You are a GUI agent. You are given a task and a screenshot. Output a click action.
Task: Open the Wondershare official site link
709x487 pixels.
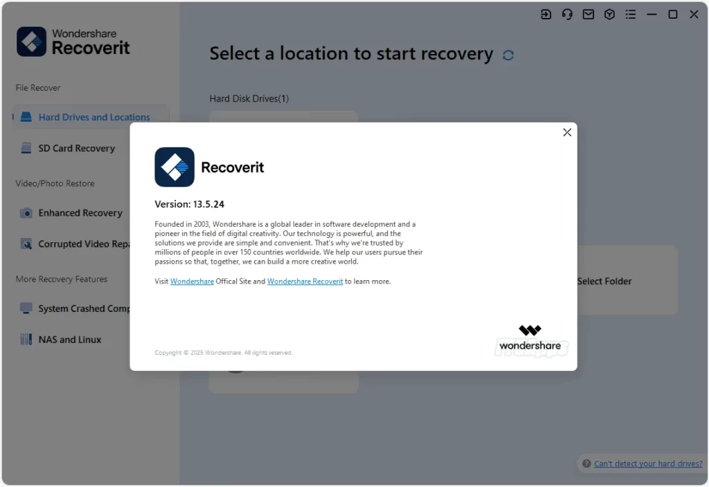[192, 282]
